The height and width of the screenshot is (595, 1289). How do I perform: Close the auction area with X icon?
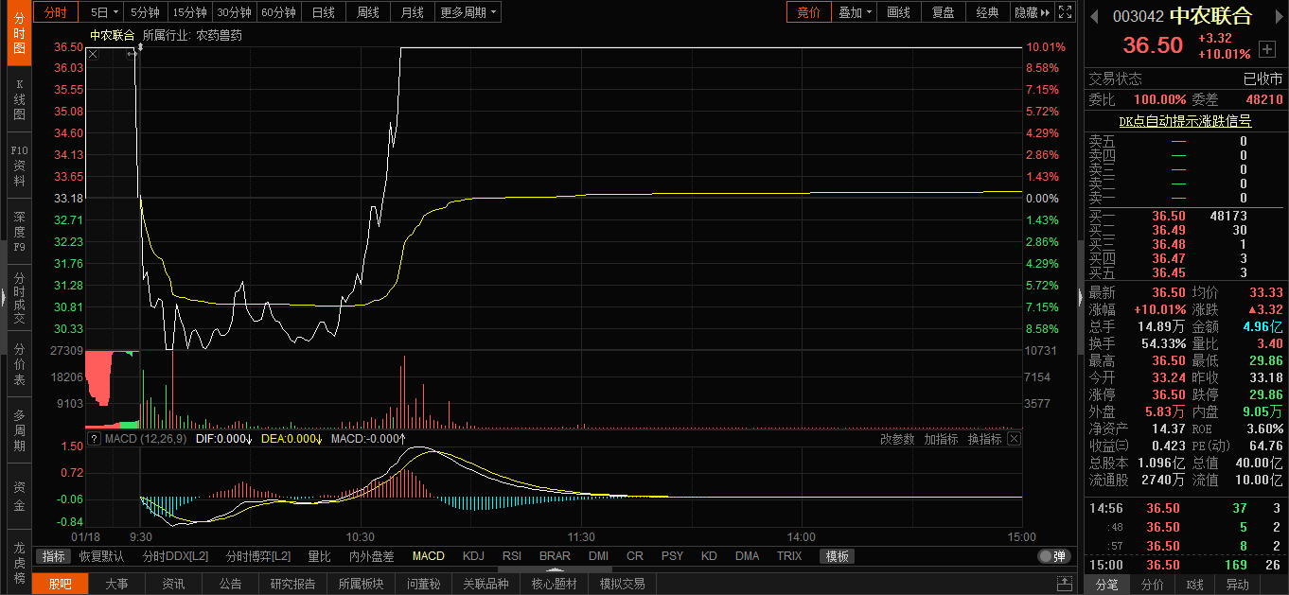(x=93, y=55)
